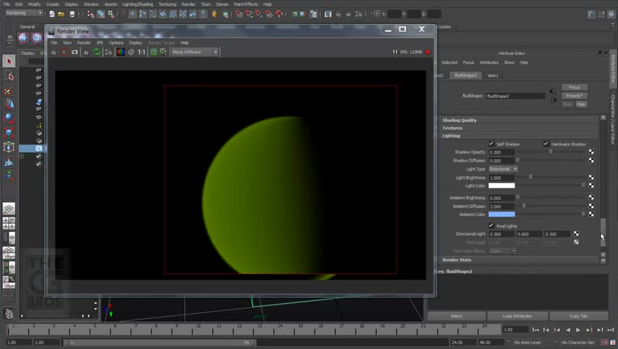Open the Light Type dropdown
The image size is (618, 349).
point(503,169)
